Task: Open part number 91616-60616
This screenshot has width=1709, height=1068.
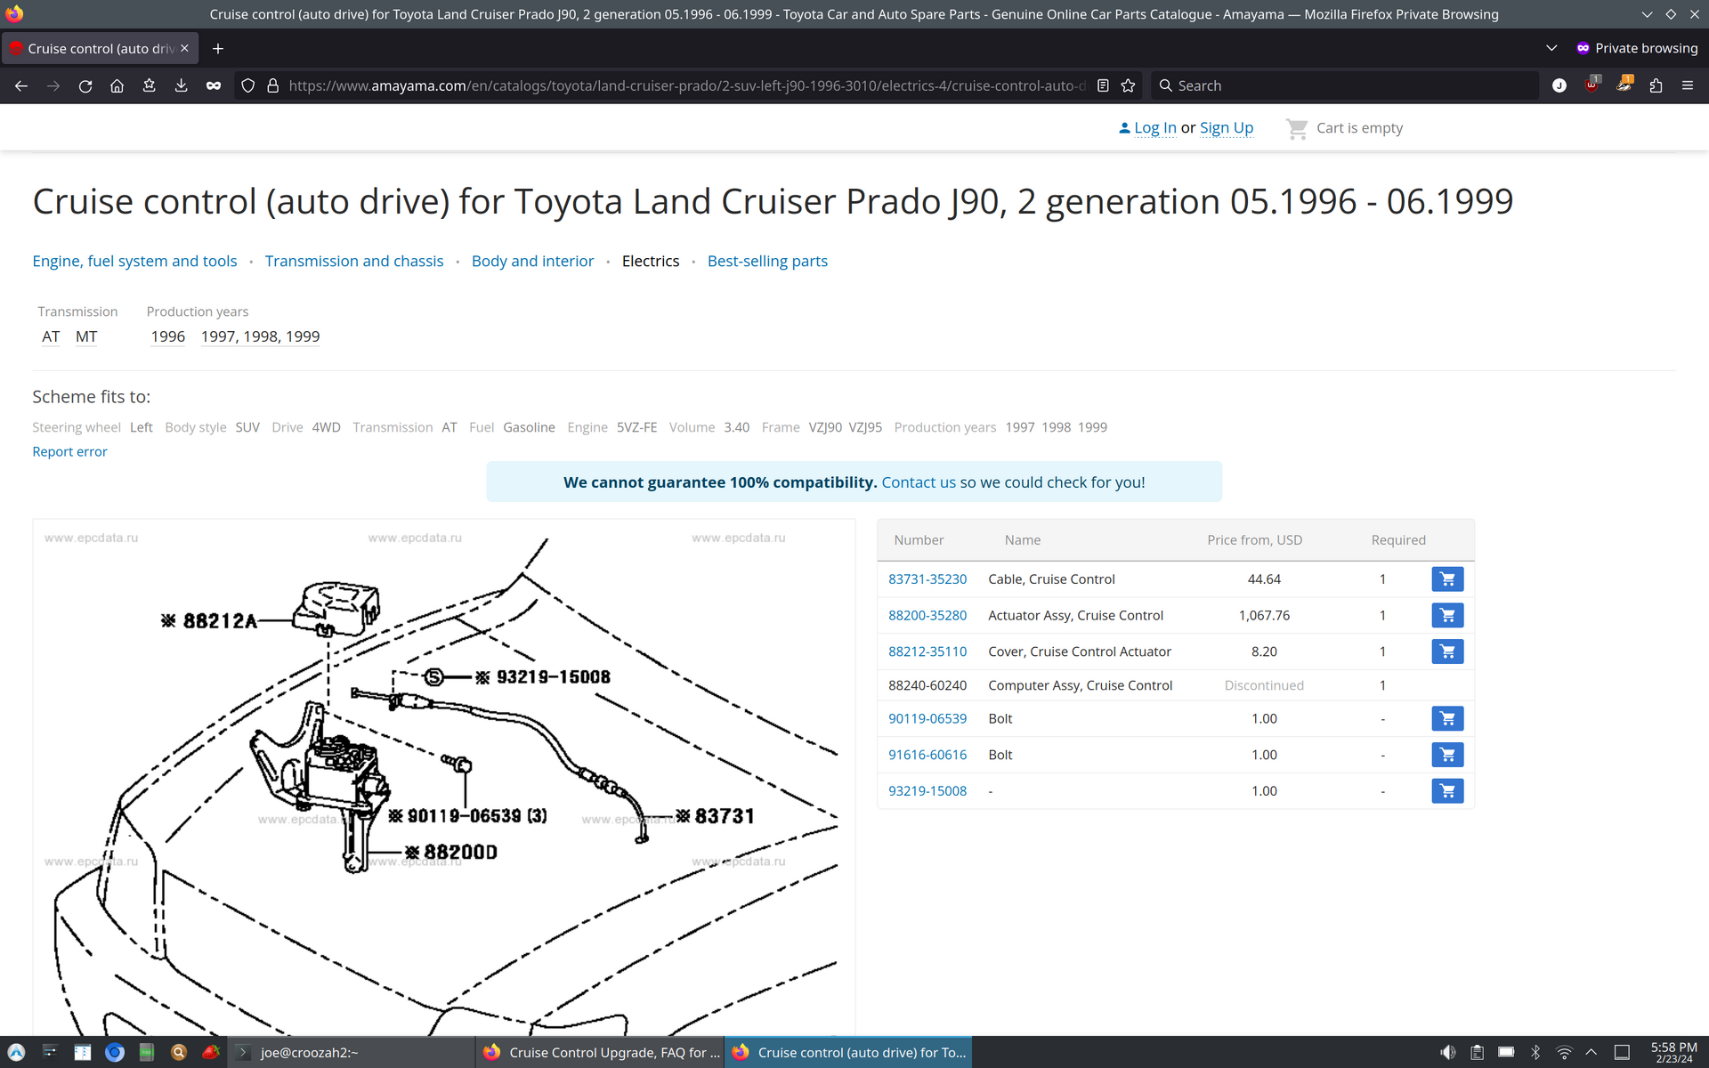Action: point(927,755)
